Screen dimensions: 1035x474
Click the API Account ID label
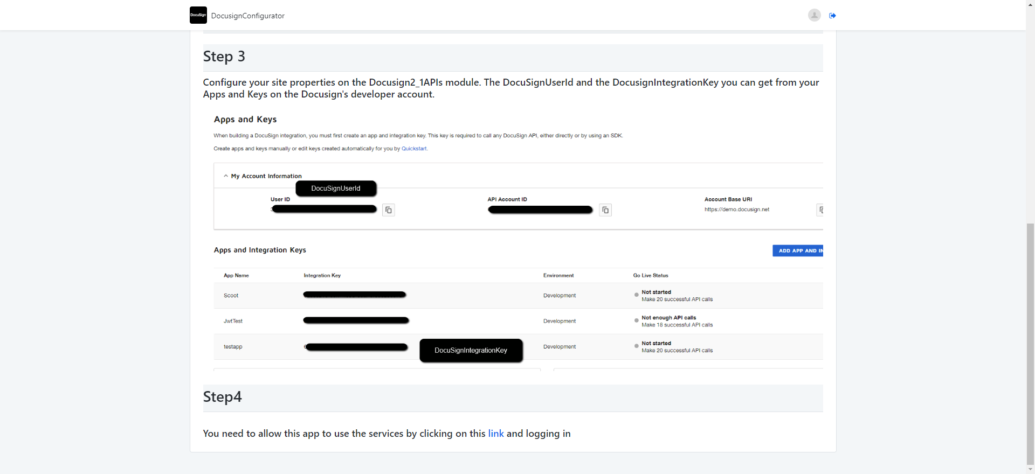(x=507, y=199)
